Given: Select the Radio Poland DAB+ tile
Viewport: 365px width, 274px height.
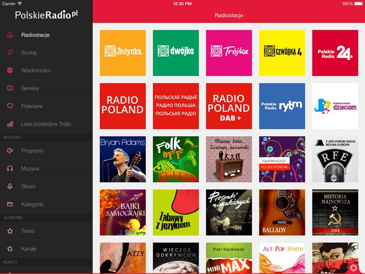Looking at the screenshot, I should [x=229, y=106].
